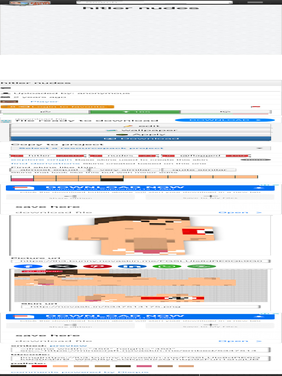
Task: Click the grey none badge
Action: click(256, 160)
